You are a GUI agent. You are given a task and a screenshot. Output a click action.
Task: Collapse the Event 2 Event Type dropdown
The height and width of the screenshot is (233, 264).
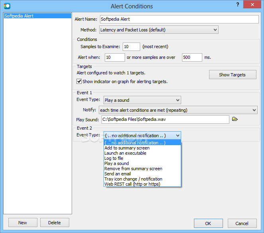(x=142, y=136)
